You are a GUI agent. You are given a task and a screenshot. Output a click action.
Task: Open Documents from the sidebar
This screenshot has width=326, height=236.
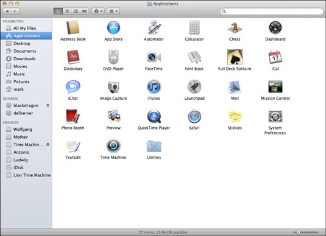tap(26, 51)
